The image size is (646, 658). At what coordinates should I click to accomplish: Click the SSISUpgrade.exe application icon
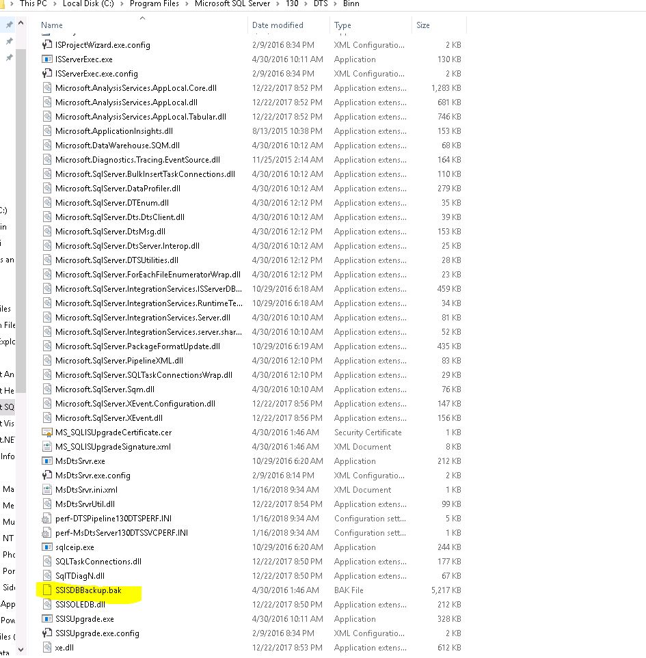coord(47,618)
